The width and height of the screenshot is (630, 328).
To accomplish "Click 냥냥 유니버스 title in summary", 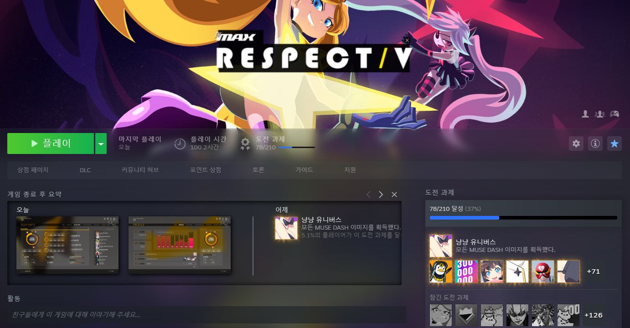I will coord(321,220).
